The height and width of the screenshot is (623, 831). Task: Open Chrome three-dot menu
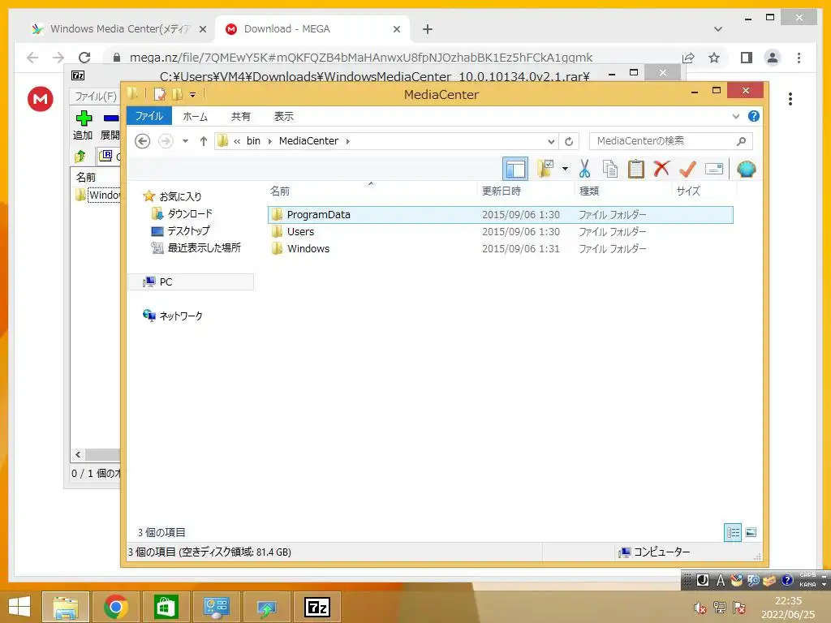(x=799, y=58)
